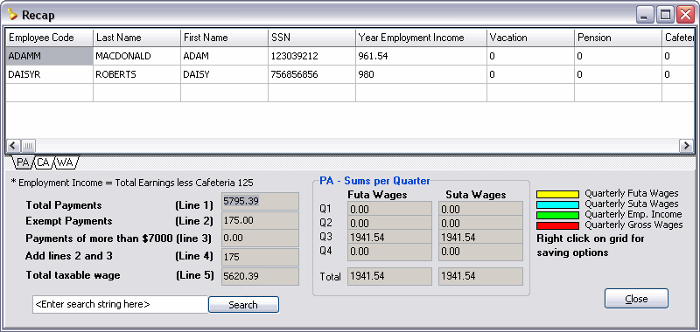700x332 pixels.
Task: Click the Q2 Suta Wages field
Action: (480, 223)
